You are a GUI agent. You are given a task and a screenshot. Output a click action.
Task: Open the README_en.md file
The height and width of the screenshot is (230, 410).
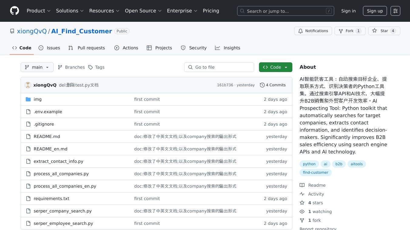click(50, 149)
